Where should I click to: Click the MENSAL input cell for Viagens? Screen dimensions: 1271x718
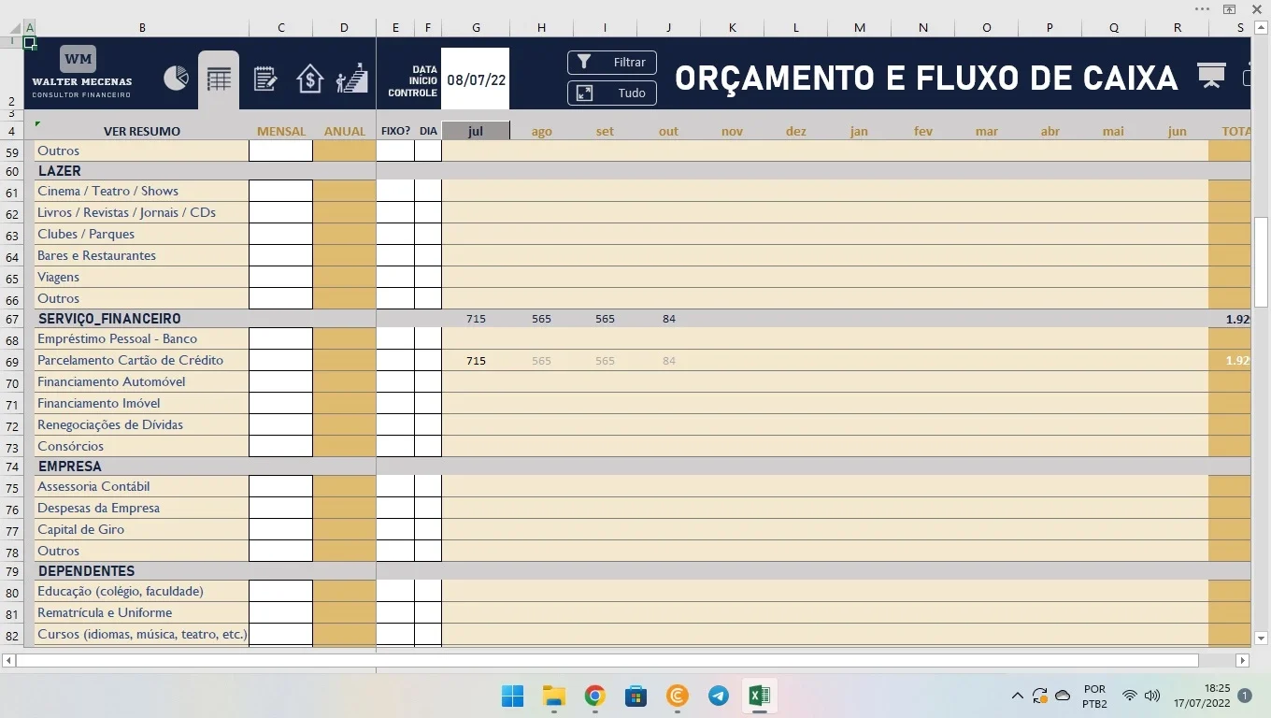pyautogui.click(x=280, y=277)
